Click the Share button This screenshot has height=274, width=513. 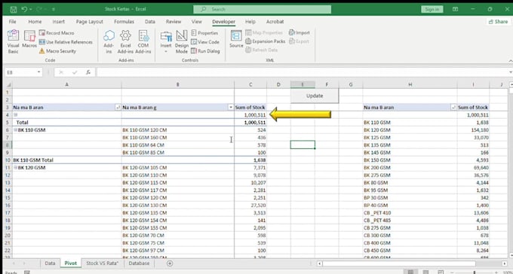pyautogui.click(x=498, y=22)
